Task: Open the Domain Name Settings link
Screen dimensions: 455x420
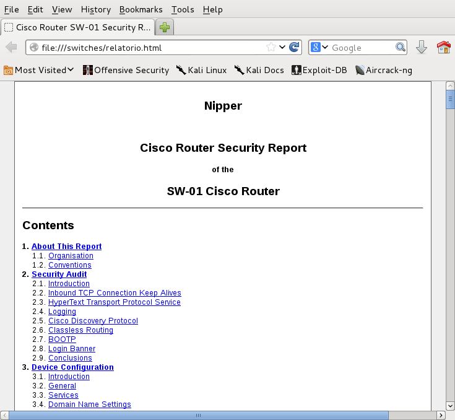Action: [90, 405]
